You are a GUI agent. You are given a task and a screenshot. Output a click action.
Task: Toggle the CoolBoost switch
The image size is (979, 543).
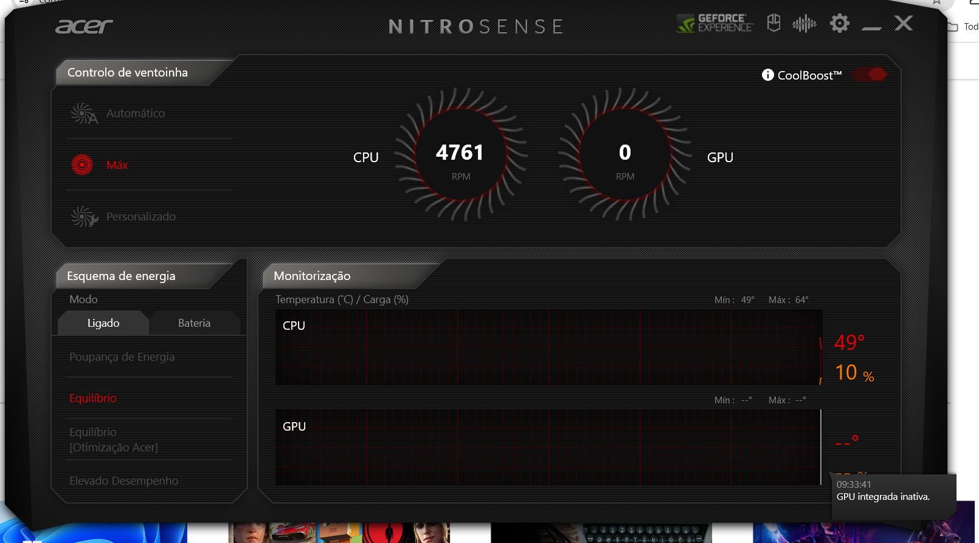point(870,74)
